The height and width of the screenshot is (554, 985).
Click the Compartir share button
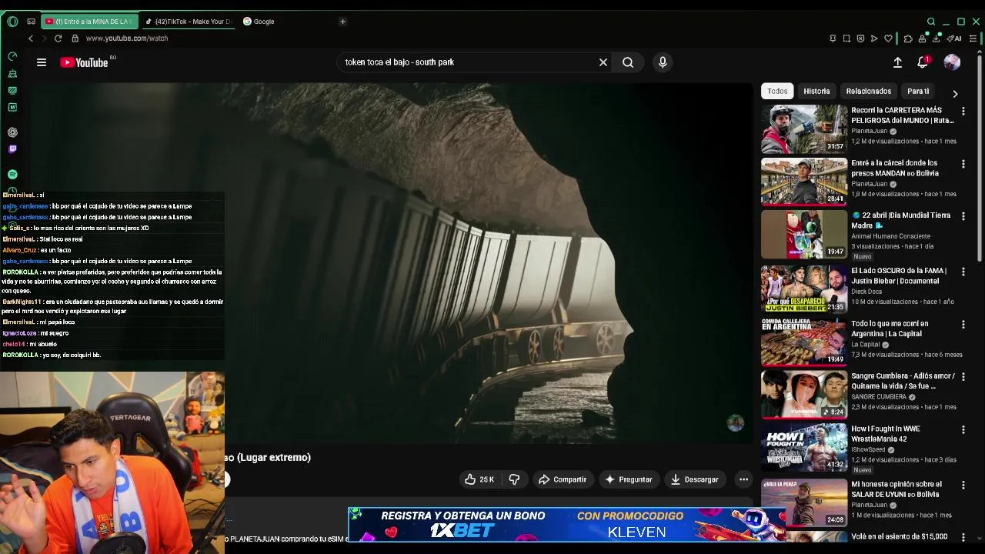(x=563, y=479)
